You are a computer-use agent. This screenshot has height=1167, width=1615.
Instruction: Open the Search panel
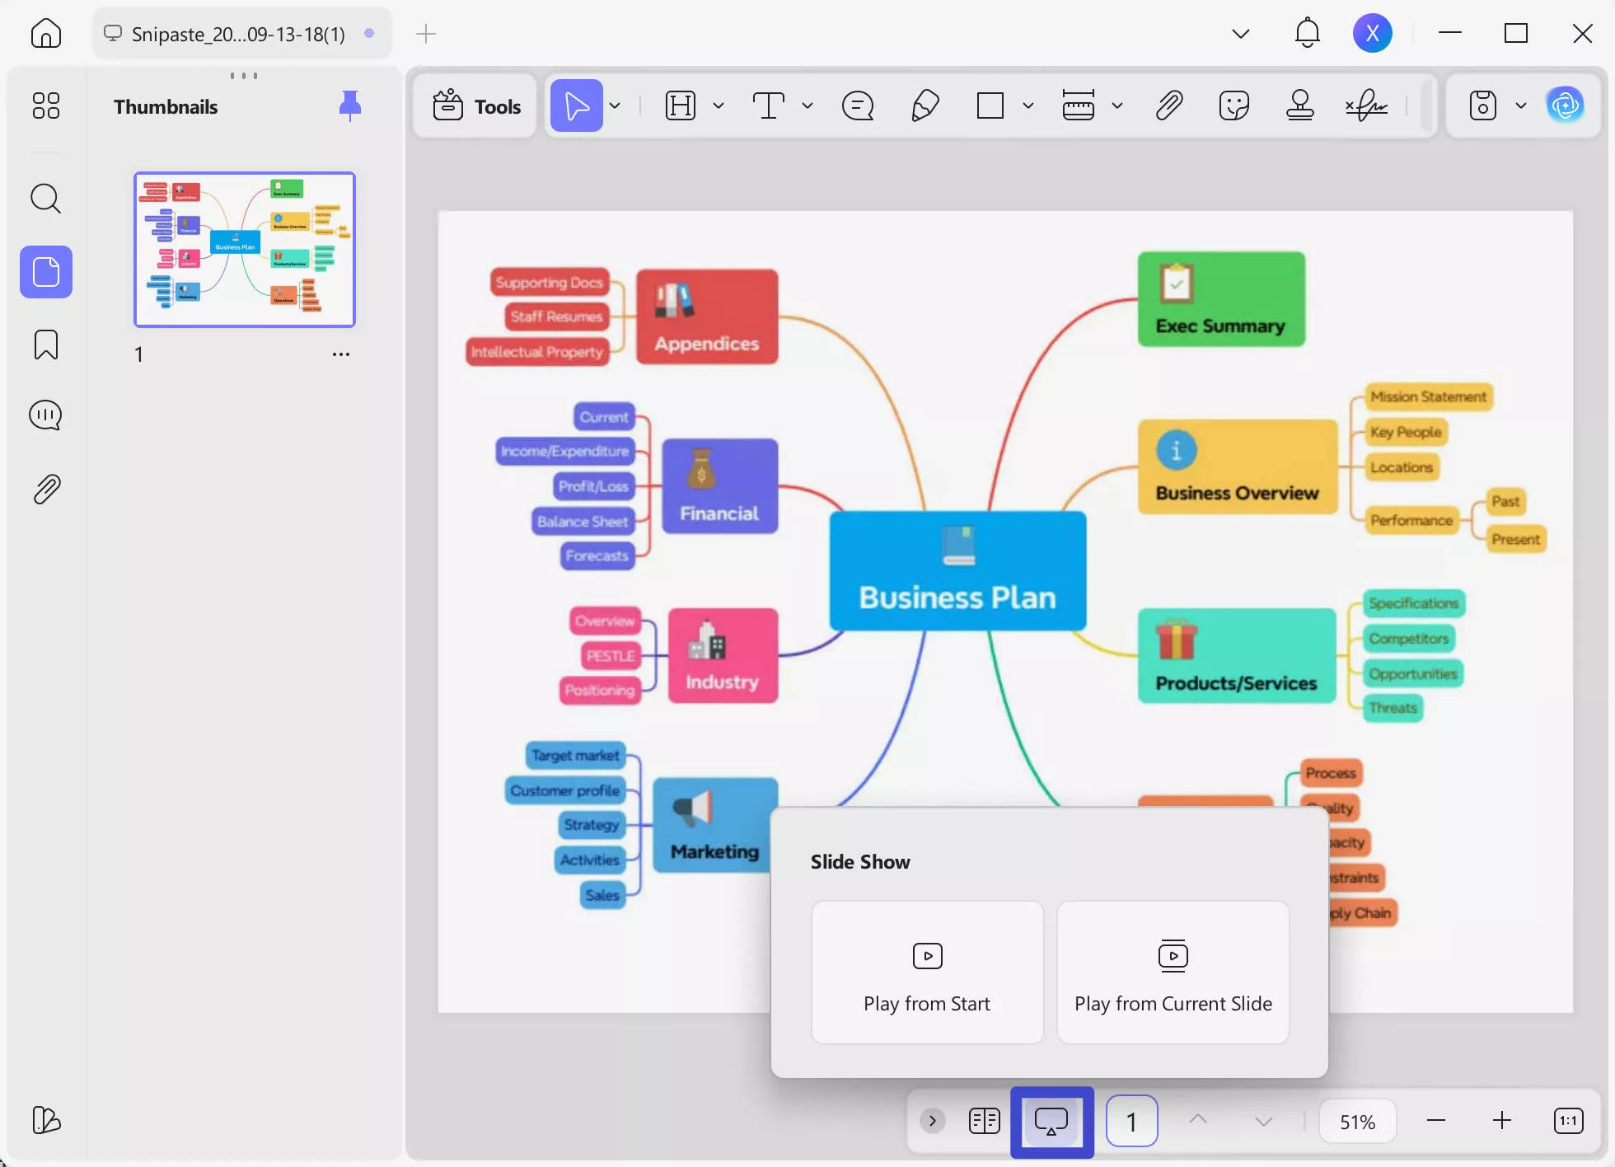point(45,199)
